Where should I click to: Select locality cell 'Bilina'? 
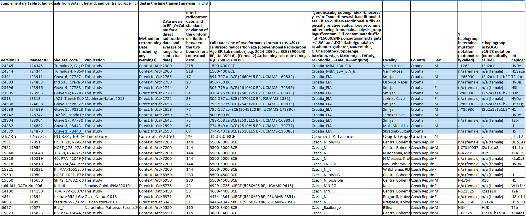[396, 208]
